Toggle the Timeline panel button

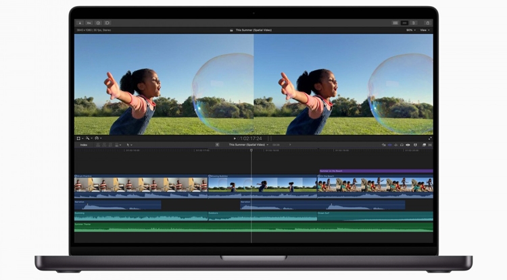pos(404,23)
